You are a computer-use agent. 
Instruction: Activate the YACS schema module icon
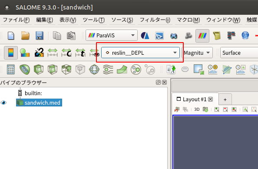pyautogui.click(x=231, y=36)
